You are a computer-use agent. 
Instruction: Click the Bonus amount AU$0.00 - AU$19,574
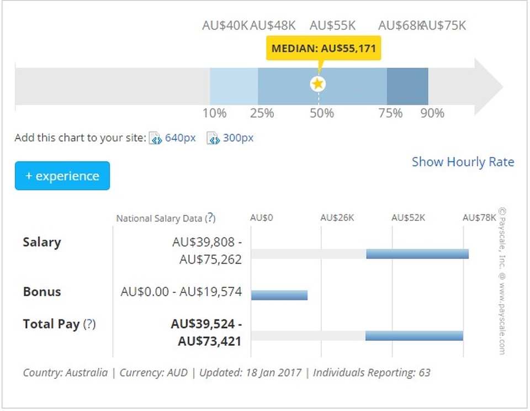(x=181, y=292)
